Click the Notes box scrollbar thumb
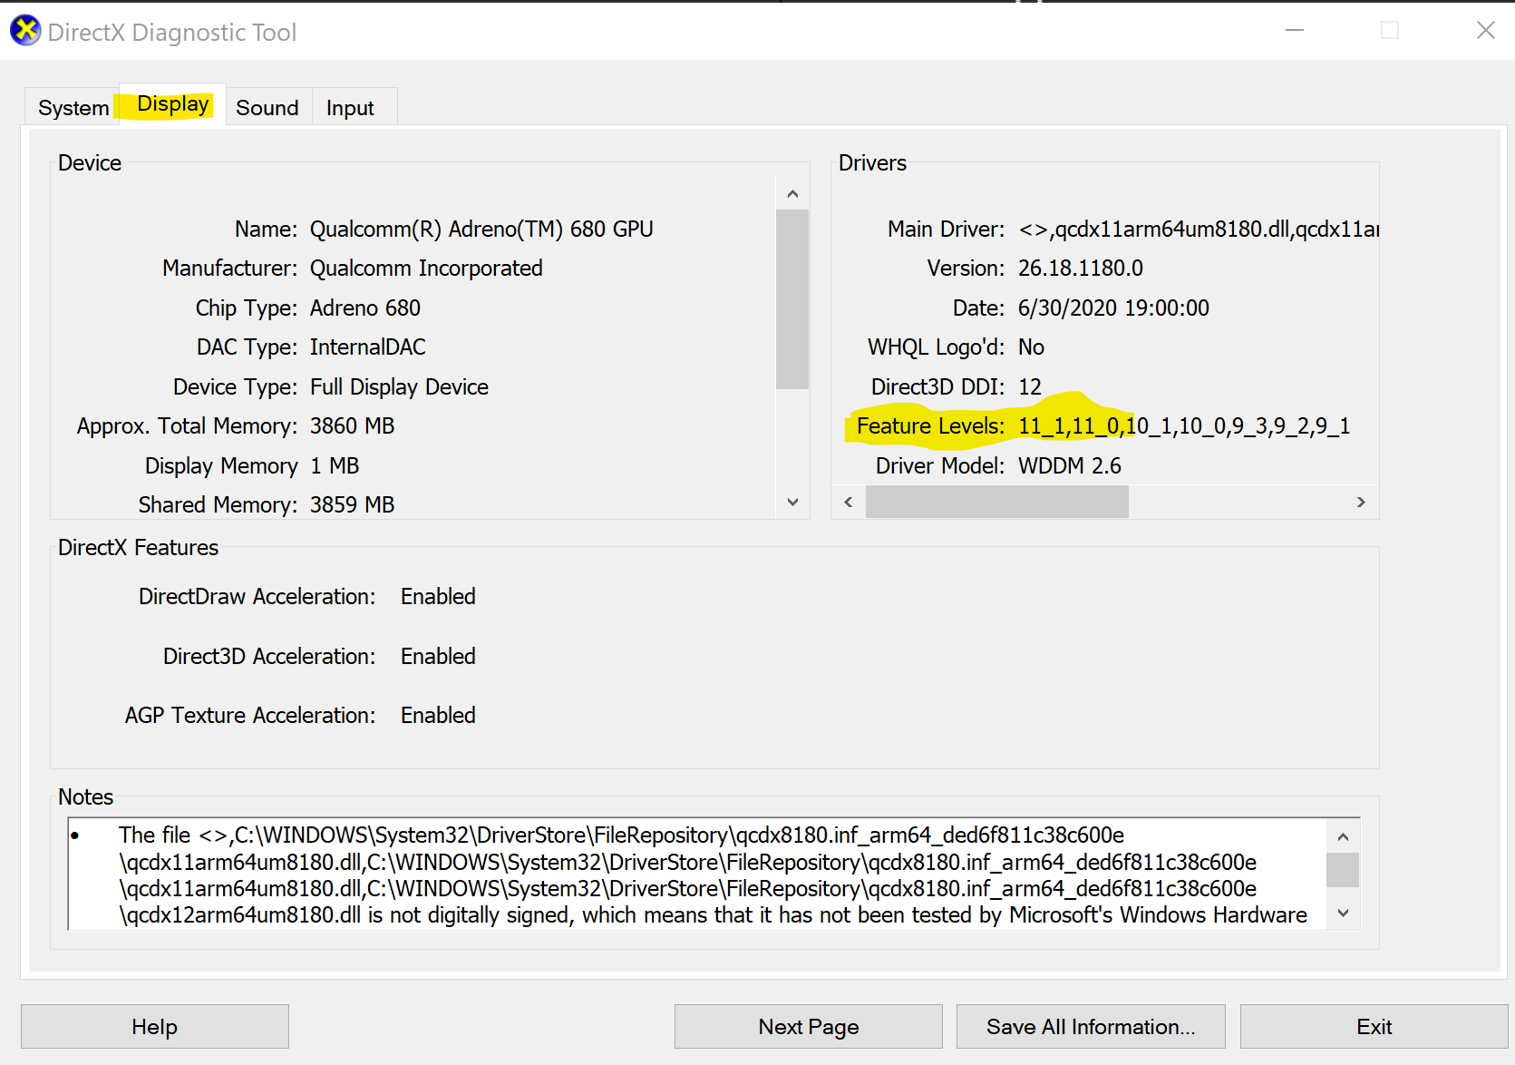1515x1065 pixels. [1343, 870]
